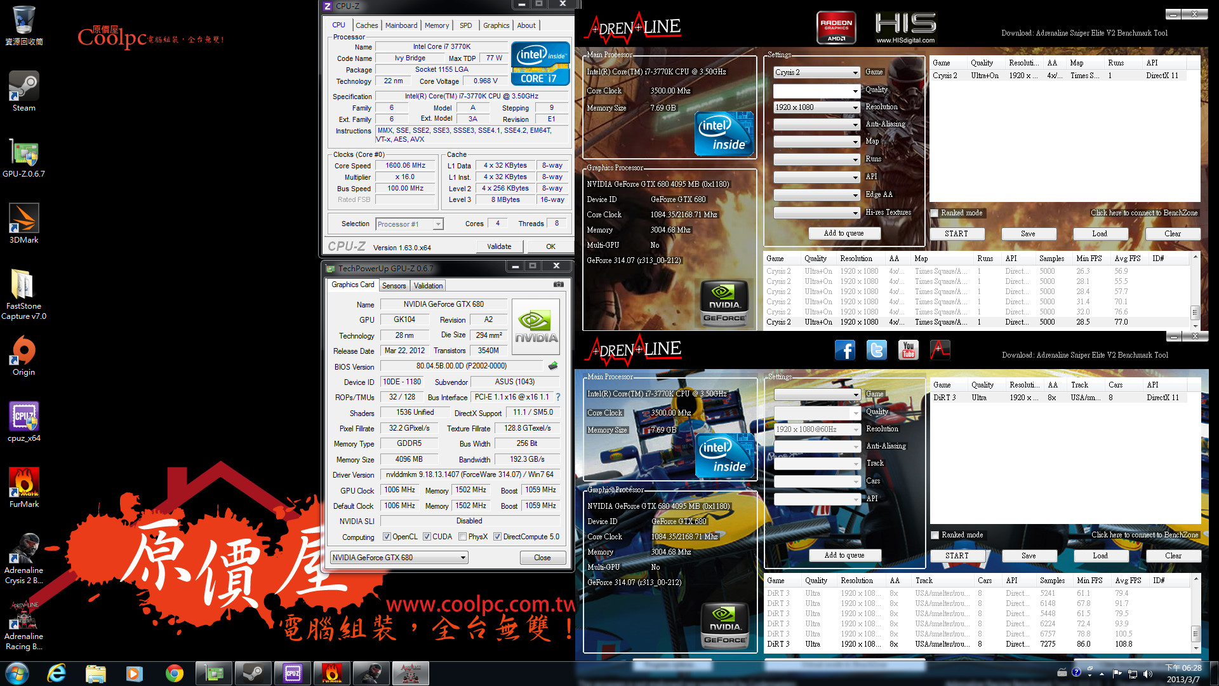
Task: Open Windows Explorer from the taskbar
Action: (95, 673)
